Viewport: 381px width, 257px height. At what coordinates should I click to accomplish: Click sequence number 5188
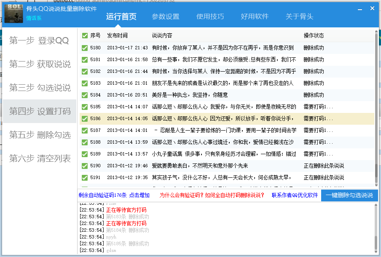[95, 142]
